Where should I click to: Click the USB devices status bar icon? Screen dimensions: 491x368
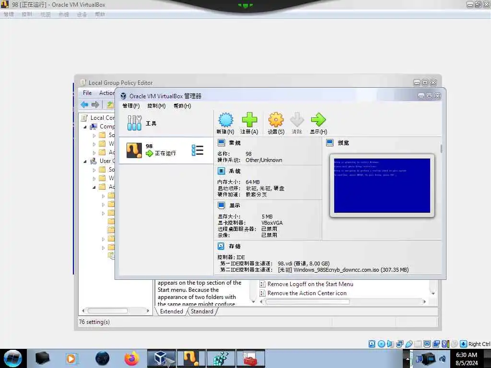pos(409,344)
